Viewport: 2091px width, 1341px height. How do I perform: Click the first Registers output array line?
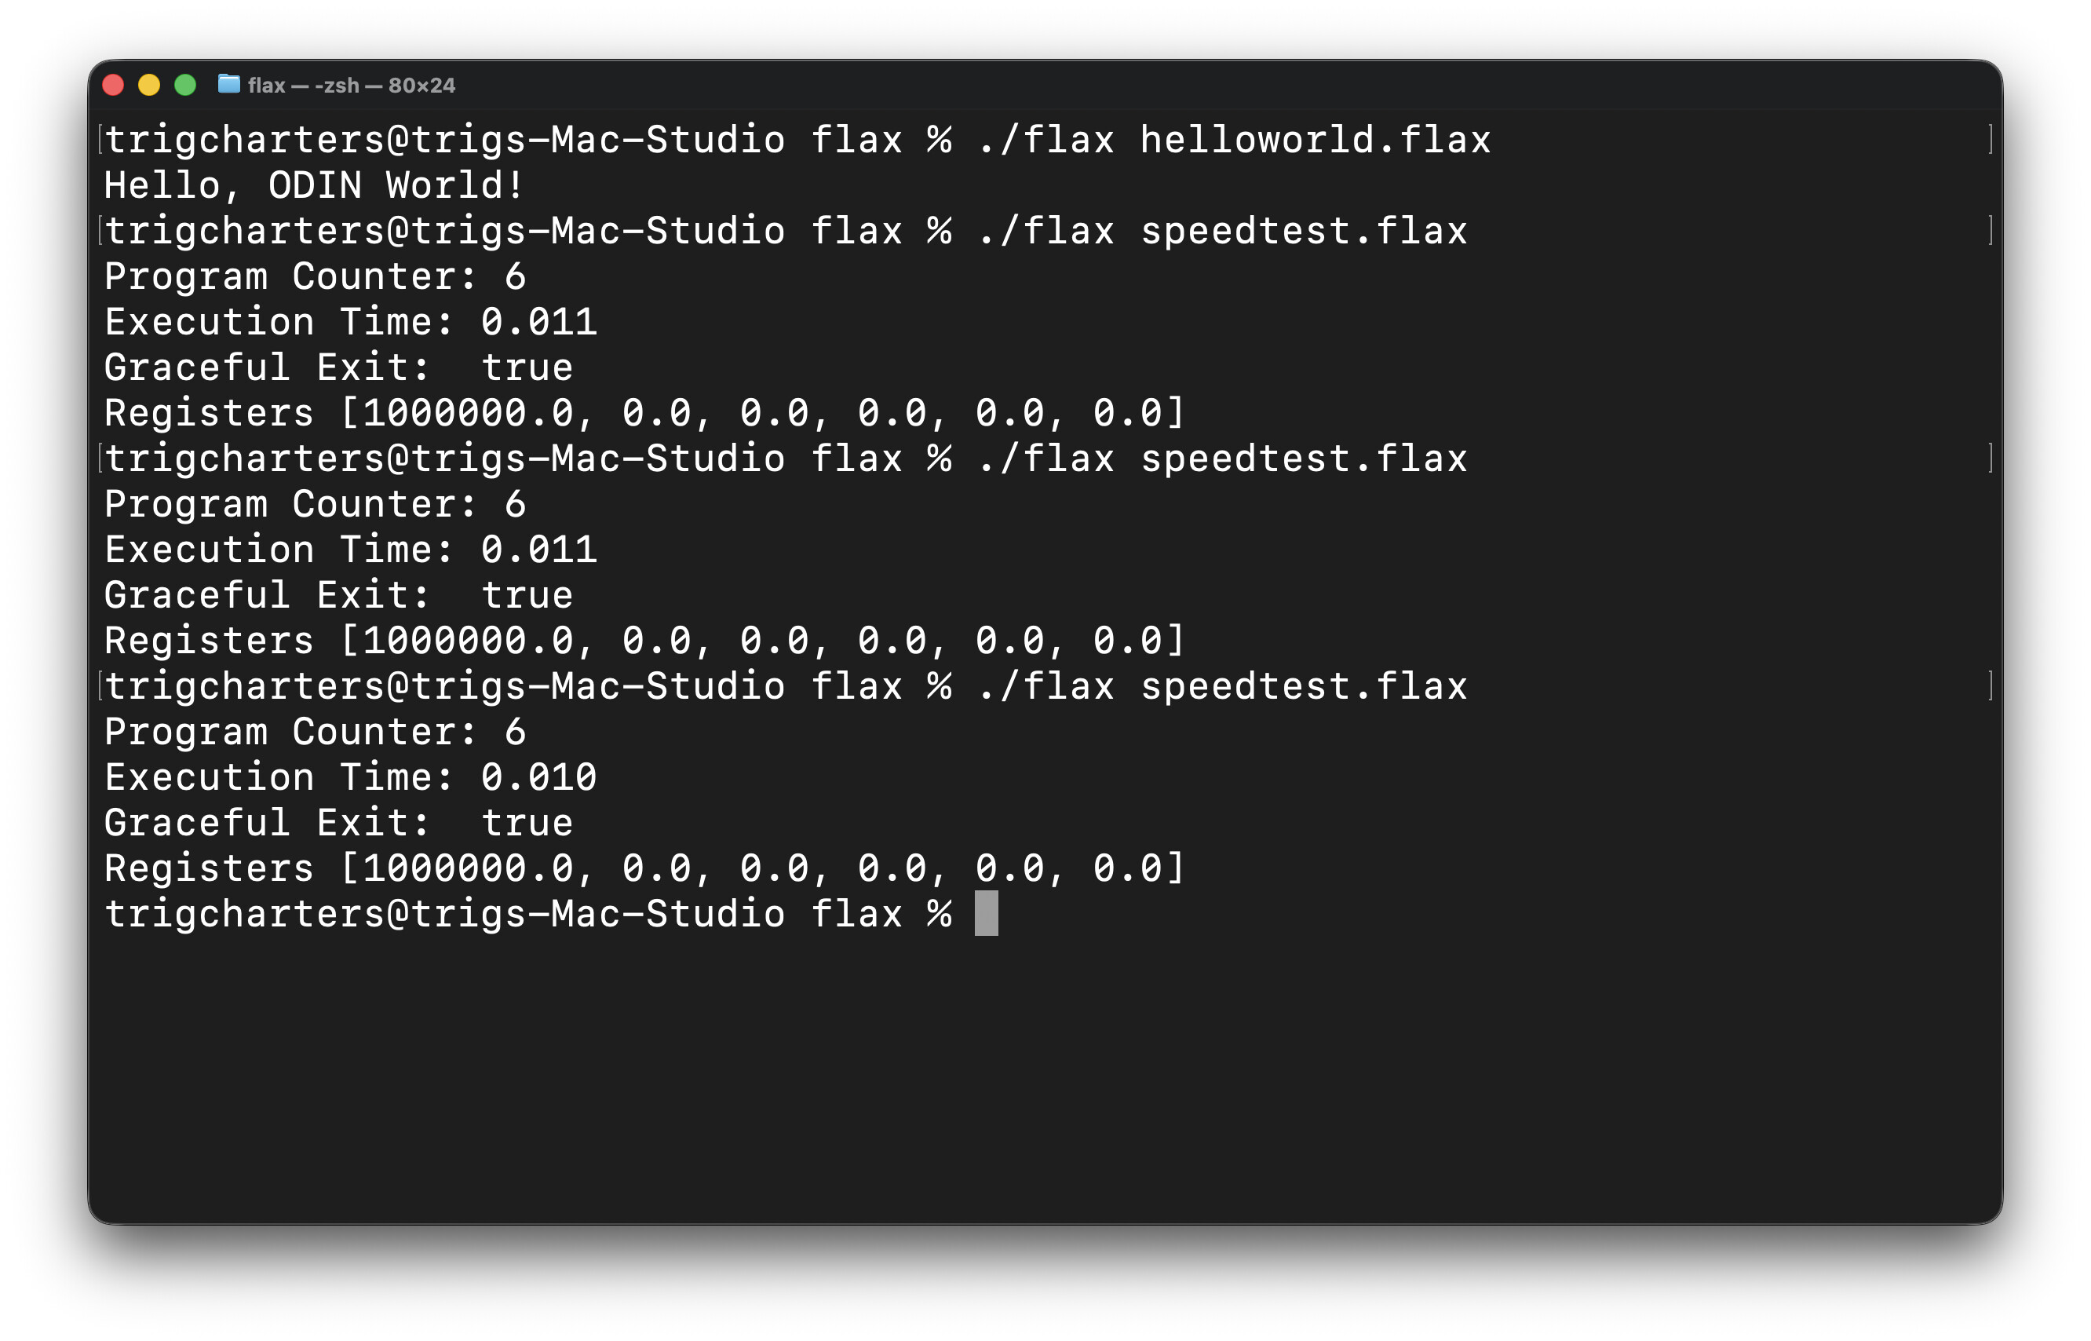click(x=644, y=413)
